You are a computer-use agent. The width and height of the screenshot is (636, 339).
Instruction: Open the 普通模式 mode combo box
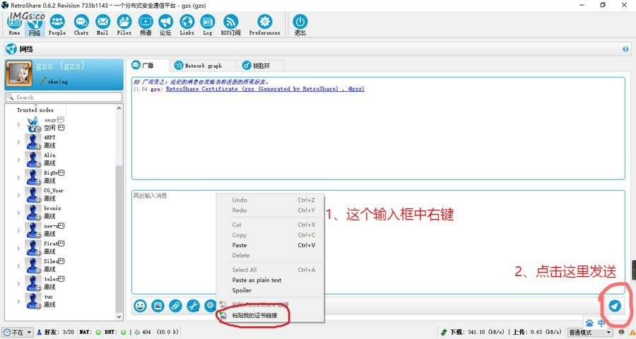click(x=590, y=332)
